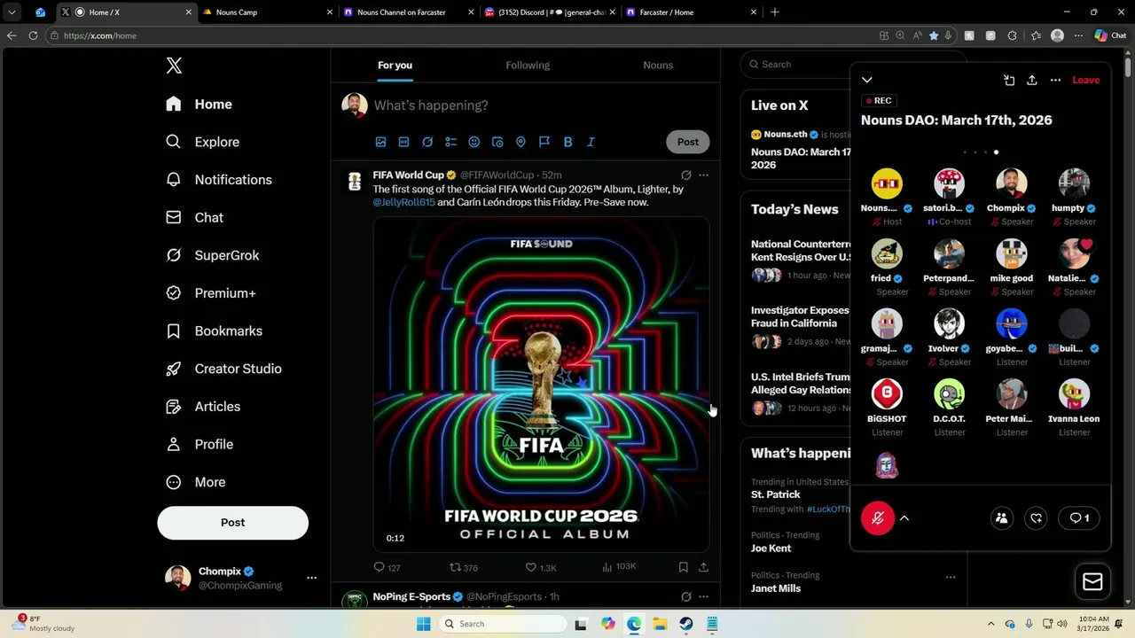Screen dimensions: 1135x638
Task: Click the Grok enhance icon in composer
Action: click(x=427, y=142)
